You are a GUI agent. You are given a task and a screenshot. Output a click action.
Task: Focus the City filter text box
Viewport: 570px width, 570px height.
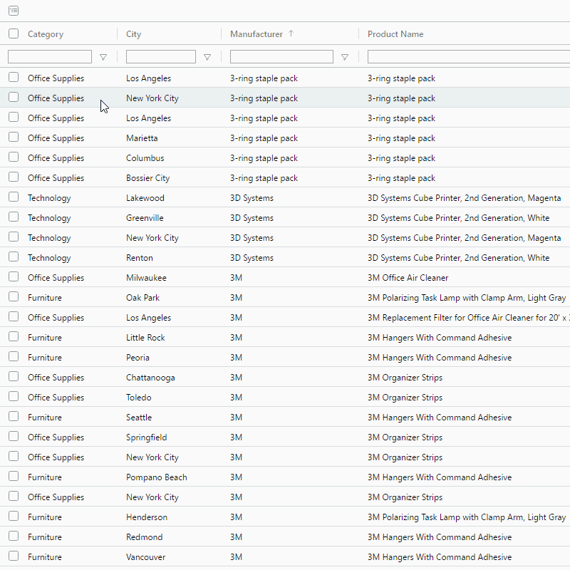tap(160, 56)
